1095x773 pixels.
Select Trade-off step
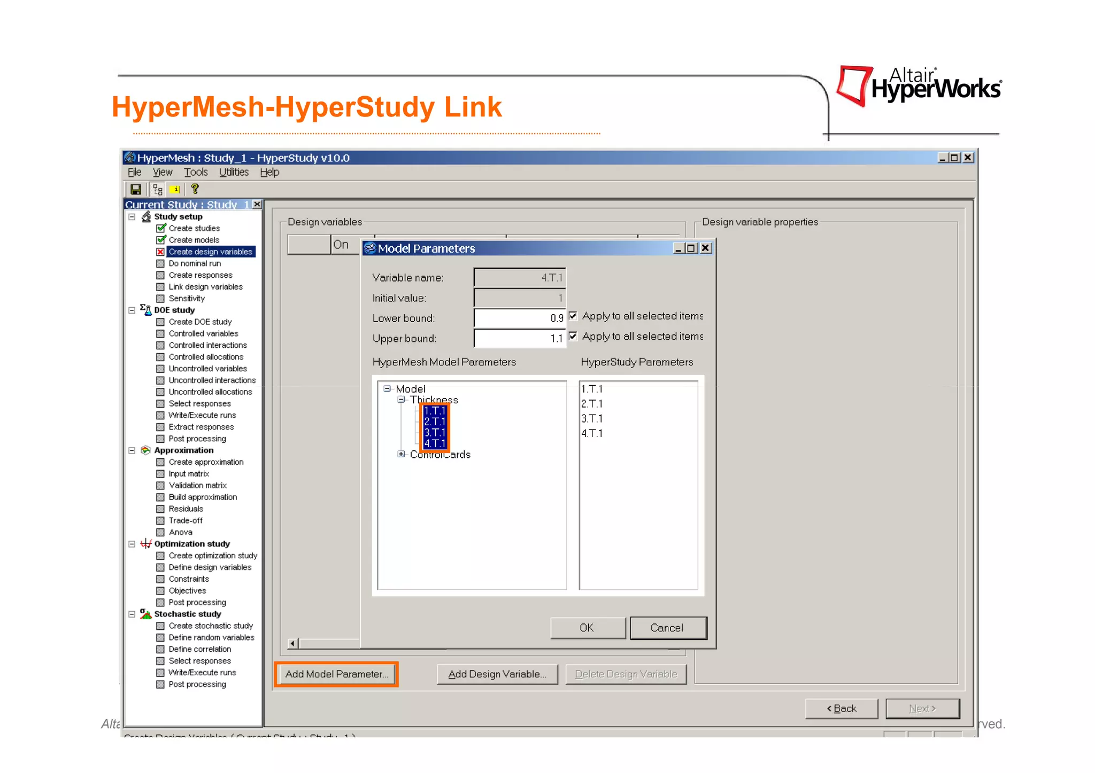pyautogui.click(x=186, y=520)
